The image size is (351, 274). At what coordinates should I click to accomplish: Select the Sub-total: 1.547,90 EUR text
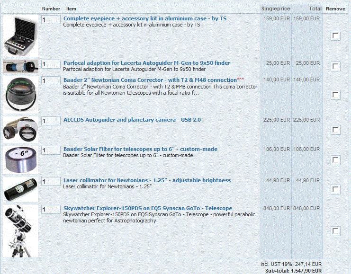293,271
